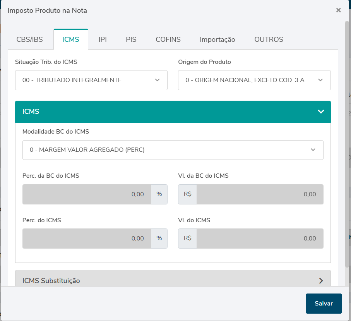Click the Vl. da BC do ICMS field
Screen dimensions: 351x321
point(260,194)
